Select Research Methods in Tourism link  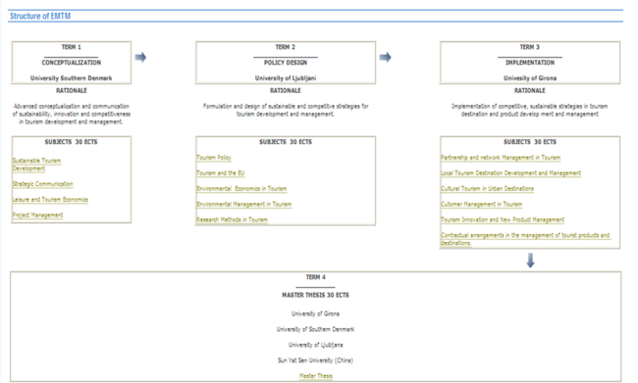click(232, 219)
